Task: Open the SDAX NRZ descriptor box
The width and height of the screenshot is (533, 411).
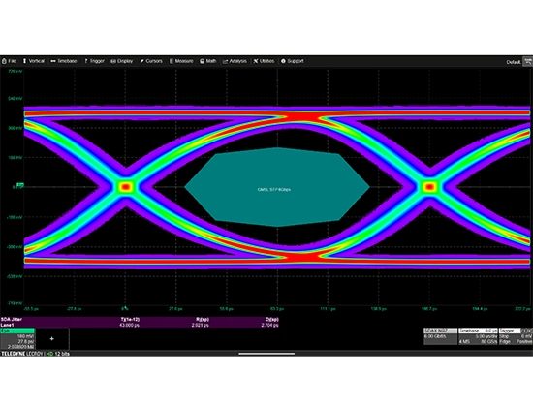Action: (x=440, y=336)
